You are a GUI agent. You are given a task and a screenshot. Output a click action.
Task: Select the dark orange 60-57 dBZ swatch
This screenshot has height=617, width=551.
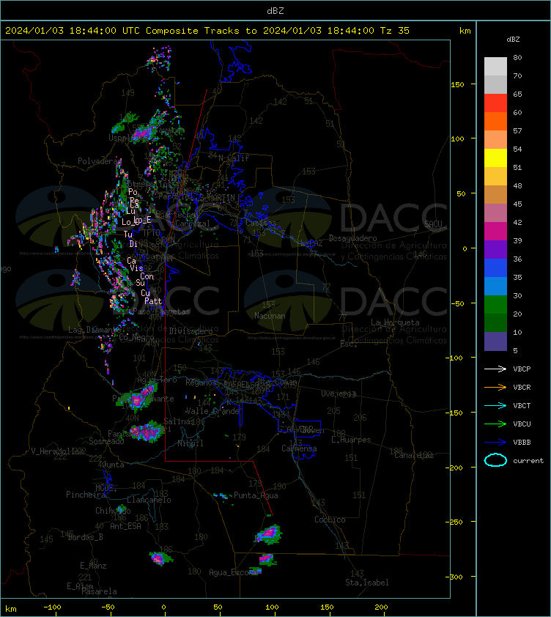tap(495, 121)
